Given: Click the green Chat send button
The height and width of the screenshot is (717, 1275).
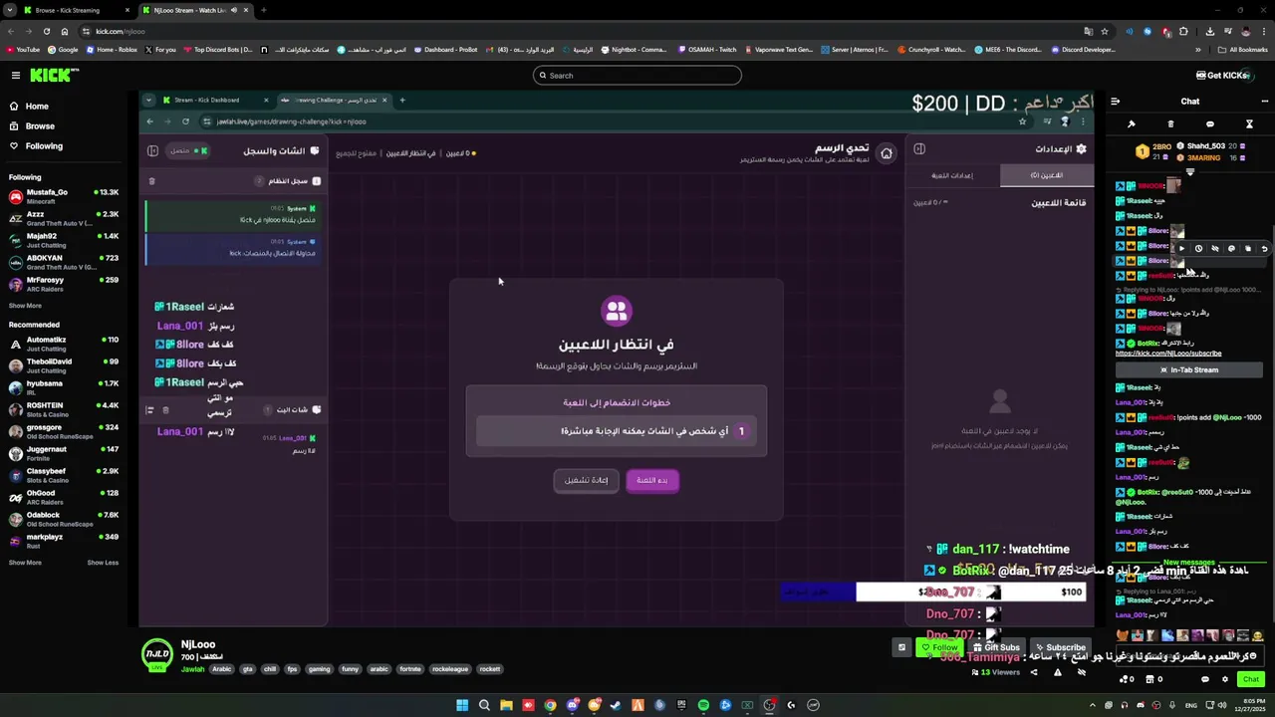Looking at the screenshot, I should (x=1251, y=679).
